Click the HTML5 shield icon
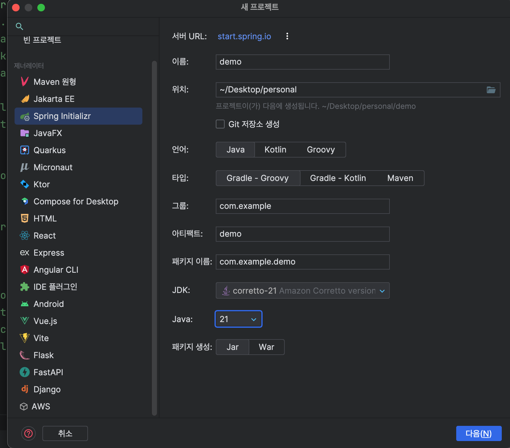 click(x=25, y=218)
